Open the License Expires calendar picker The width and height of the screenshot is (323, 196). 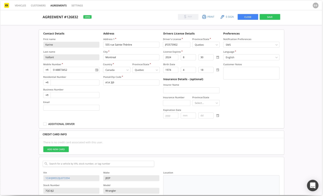coord(218,57)
